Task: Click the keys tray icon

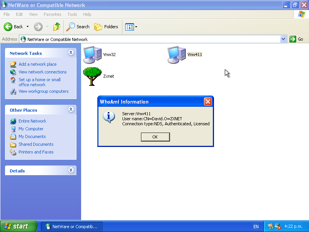Action: tap(271, 226)
